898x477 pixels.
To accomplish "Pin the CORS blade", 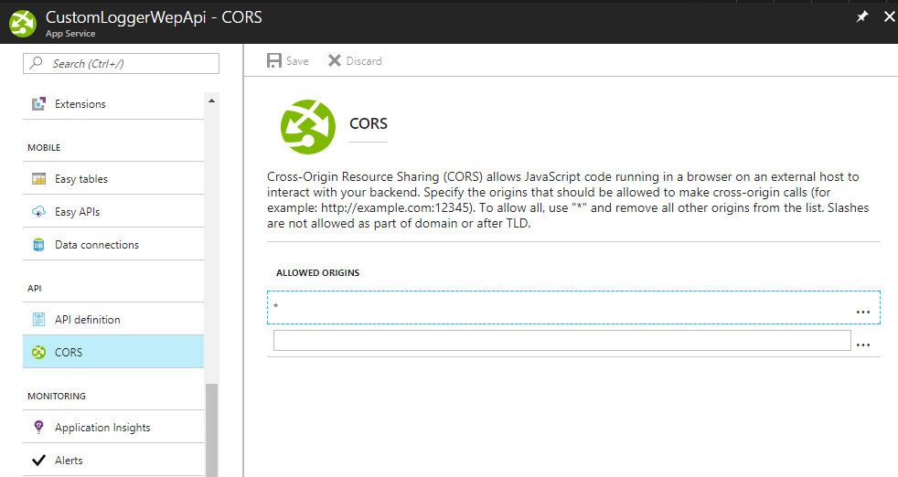I will coord(862,16).
